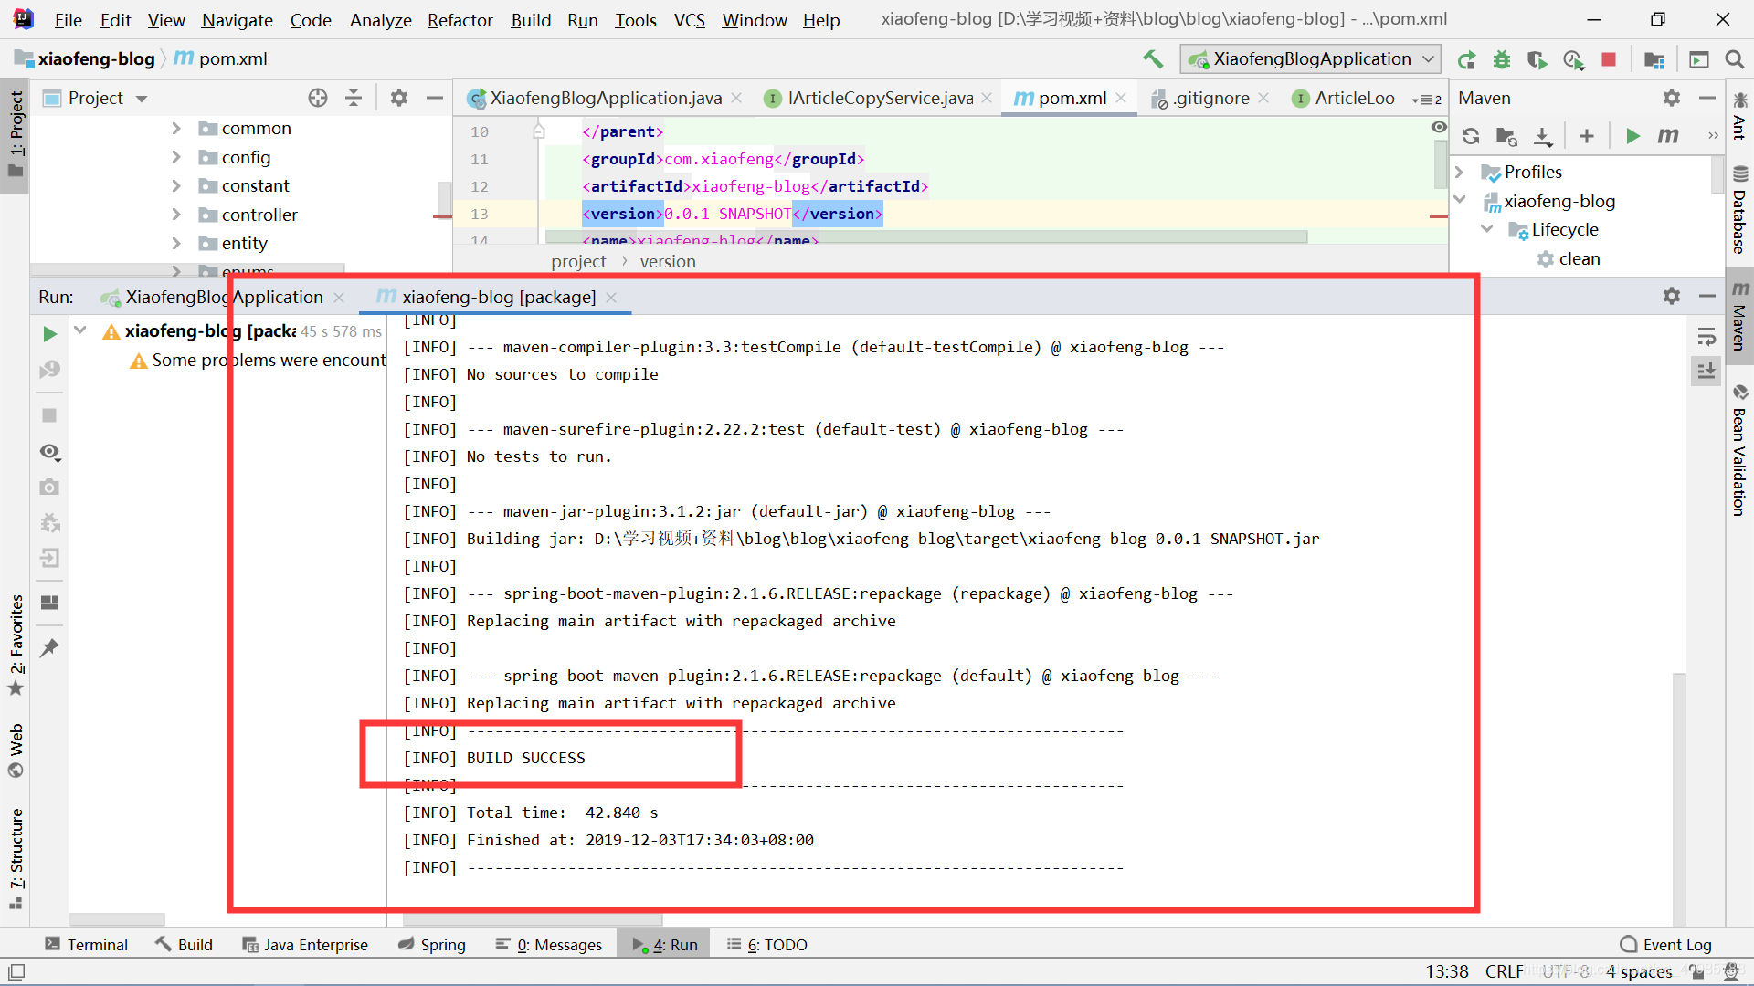
Task: Click the clean lifecycle goal in Maven
Action: click(x=1579, y=258)
